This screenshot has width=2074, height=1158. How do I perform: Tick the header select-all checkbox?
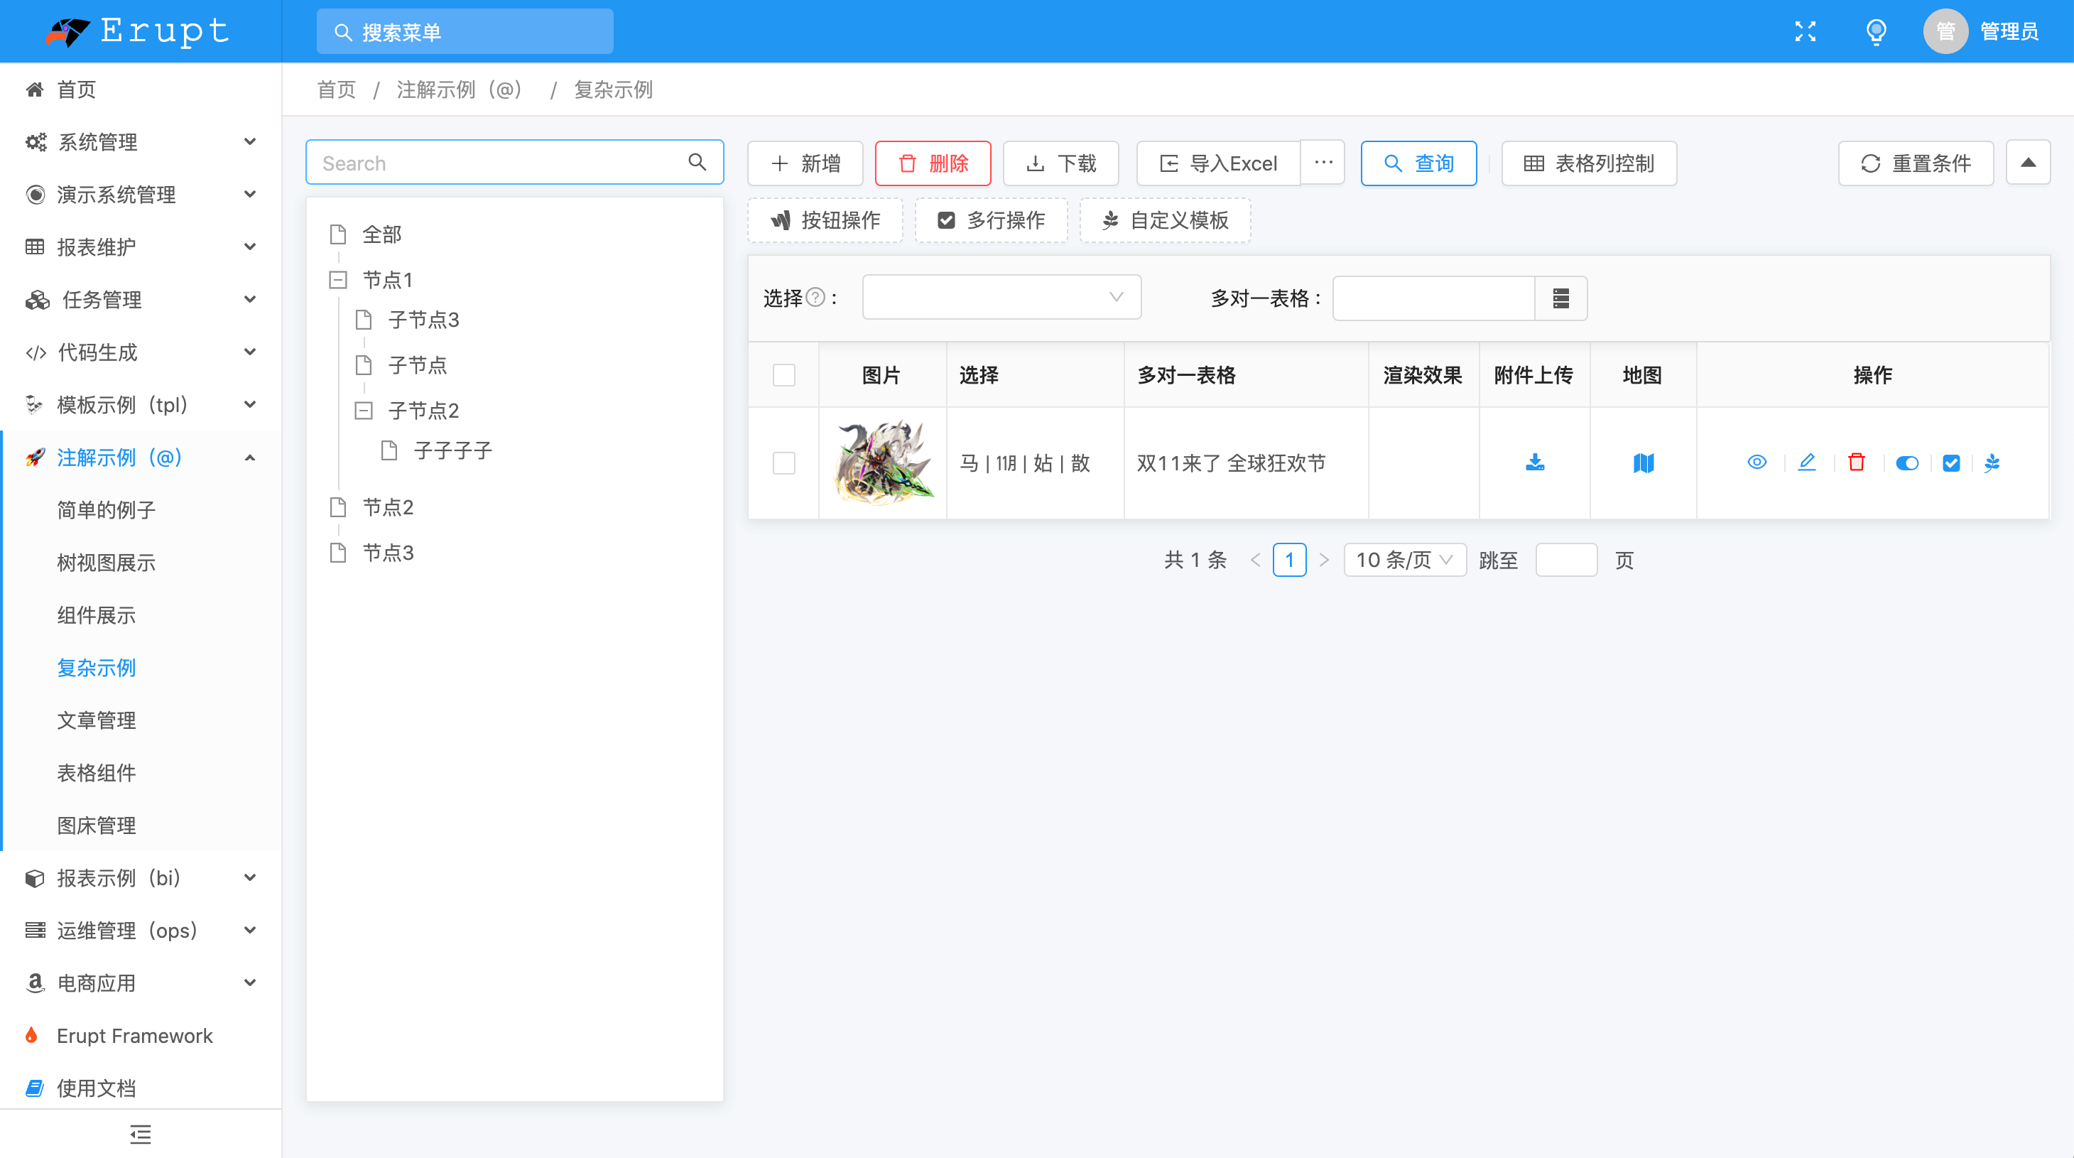(x=783, y=375)
